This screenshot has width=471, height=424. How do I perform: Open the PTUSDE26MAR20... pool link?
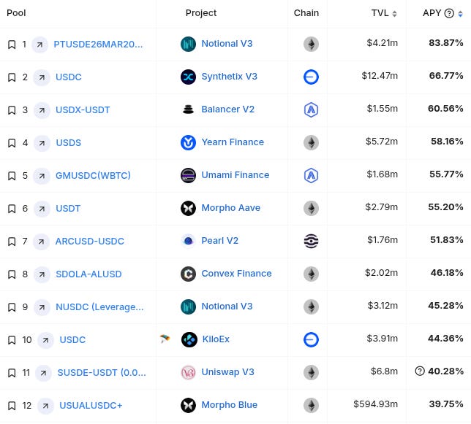[x=98, y=45]
